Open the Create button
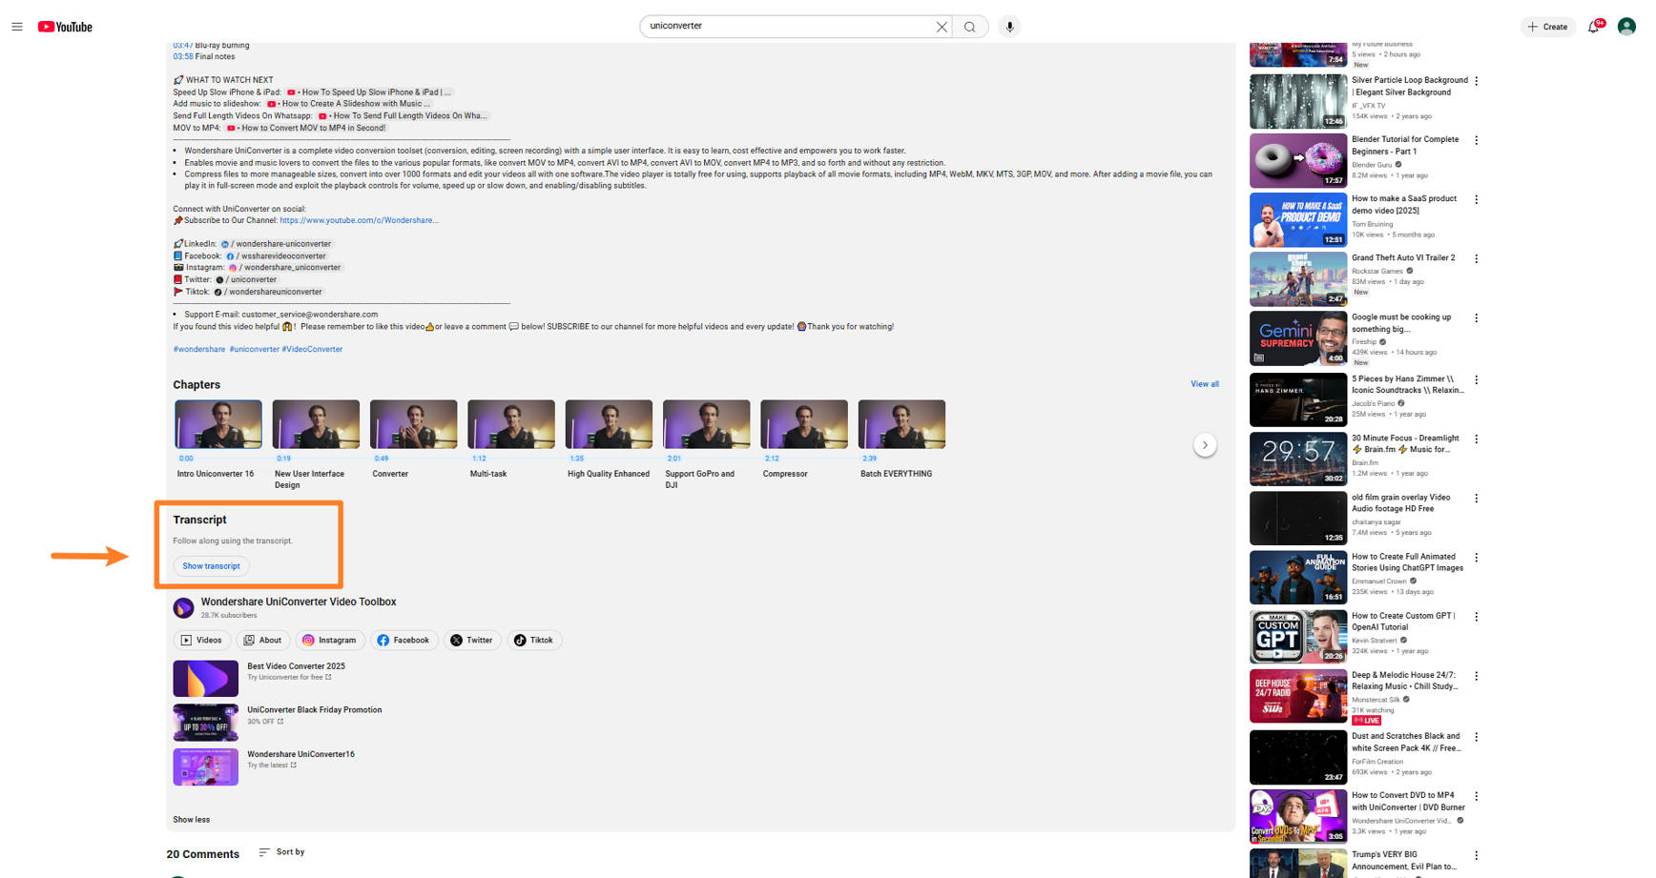The image size is (1656, 878). pos(1547,27)
